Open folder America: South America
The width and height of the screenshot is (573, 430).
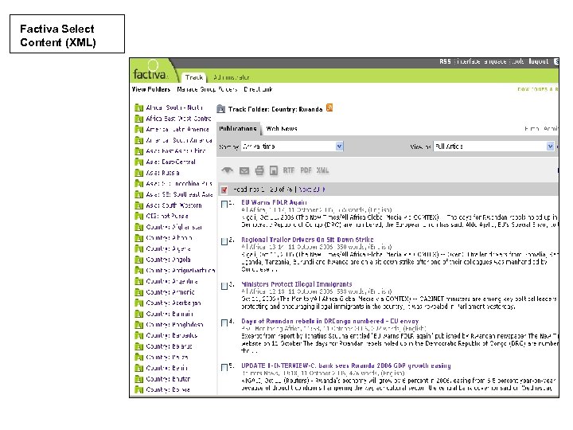[179, 140]
